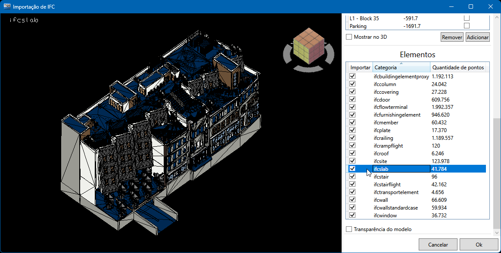Toggle the Mostrar no 3D checkbox
Screen dimensions: 501x253
(349, 37)
